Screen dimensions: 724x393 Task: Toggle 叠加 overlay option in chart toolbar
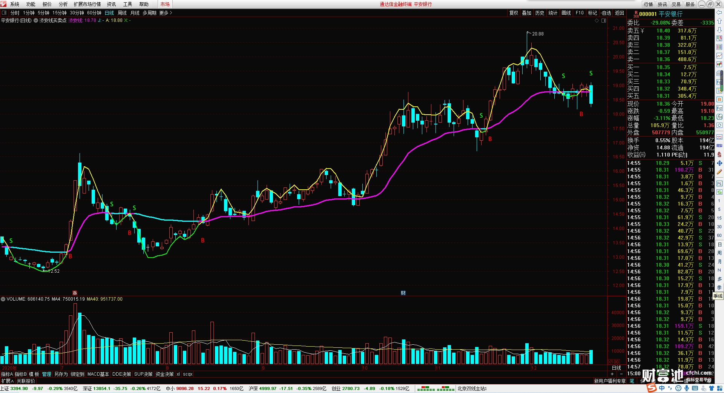coord(526,13)
